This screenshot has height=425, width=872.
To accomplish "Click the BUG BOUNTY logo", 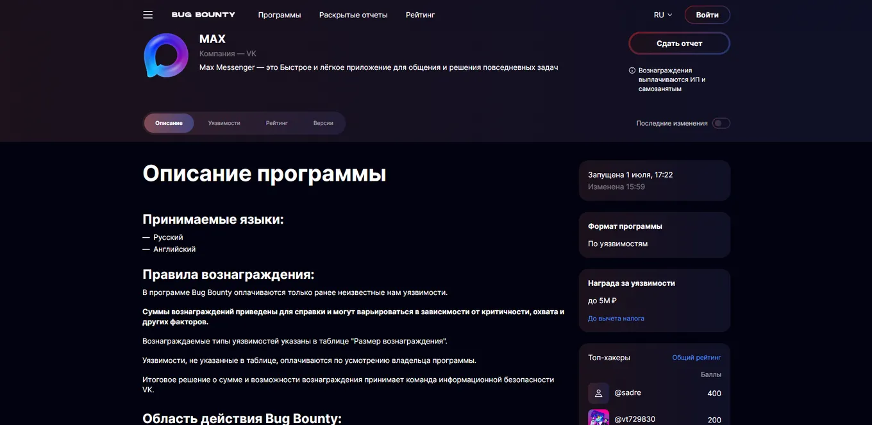I will (203, 15).
